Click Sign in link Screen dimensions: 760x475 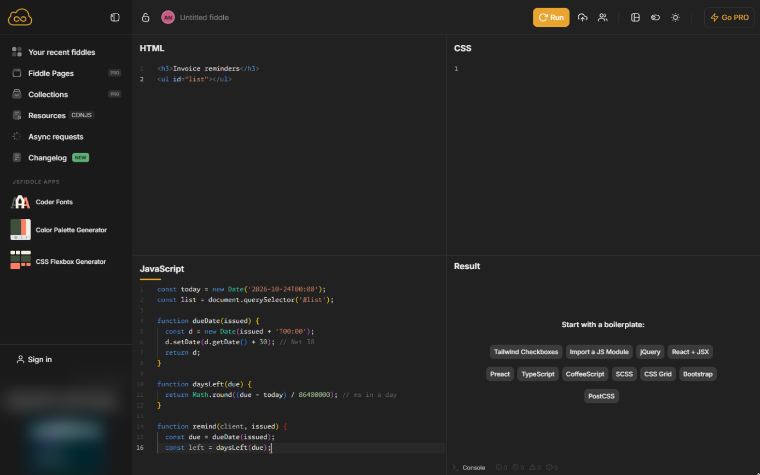34,360
